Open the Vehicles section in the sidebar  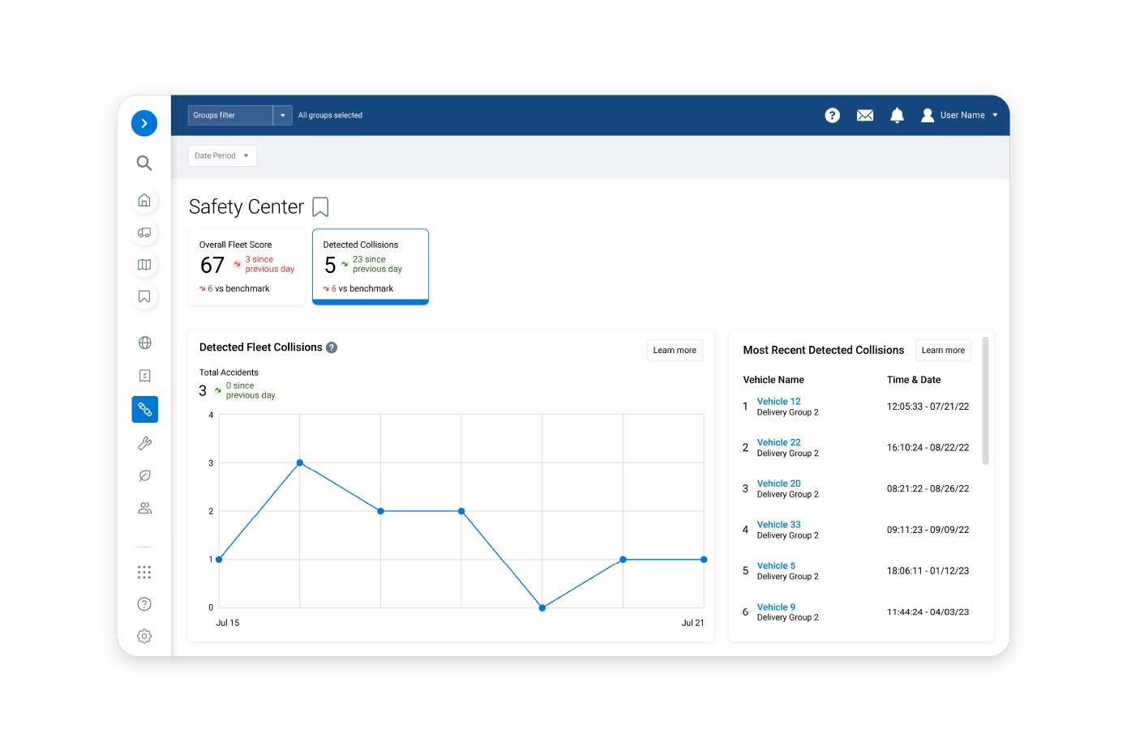(x=144, y=232)
